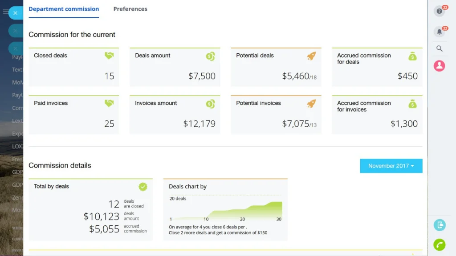Click the Deals amount coin icon
Viewport: 456px width, 256px height.
[x=210, y=56]
